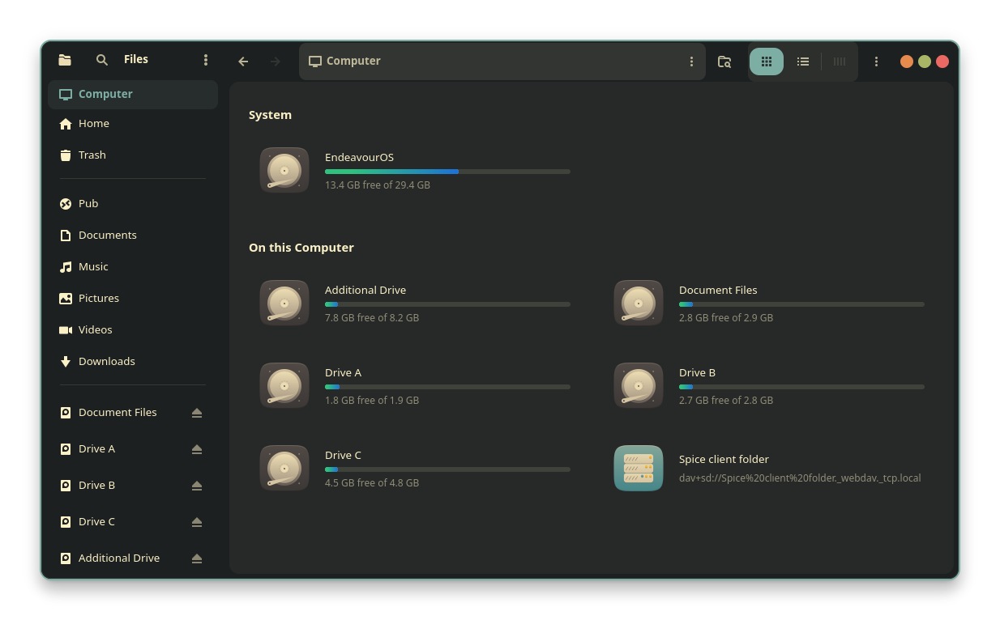This screenshot has height=620, width=1000.
Task: Click the Additional Drive usage bar
Action: 447,304
